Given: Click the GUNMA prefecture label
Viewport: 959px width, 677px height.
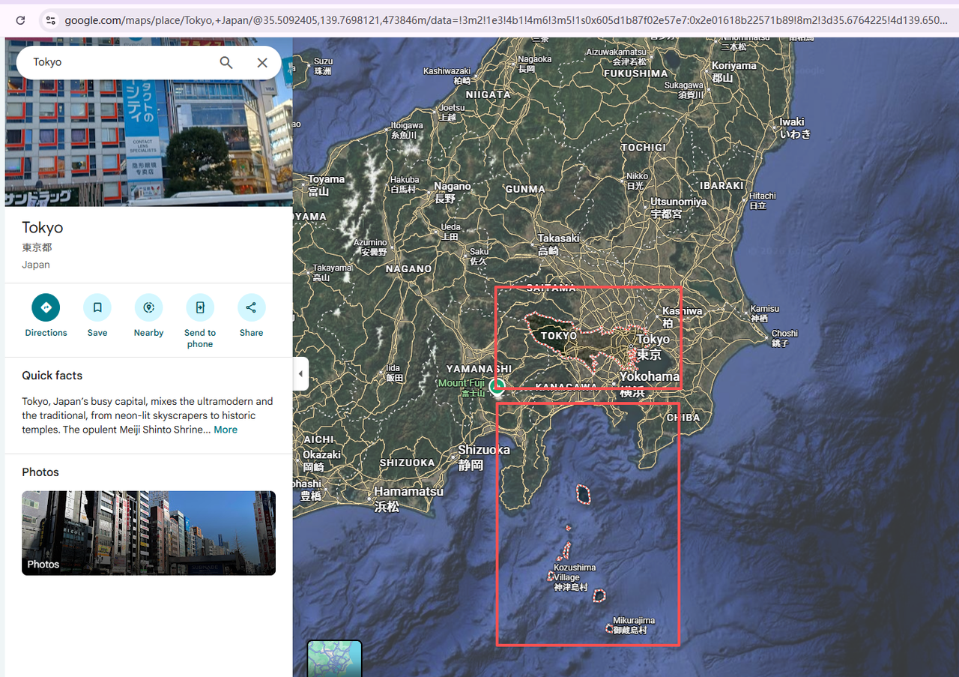Looking at the screenshot, I should [x=525, y=189].
